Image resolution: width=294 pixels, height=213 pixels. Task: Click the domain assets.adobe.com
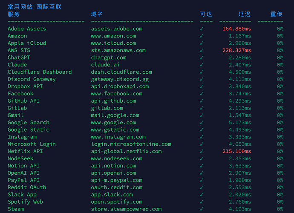[x=117, y=29]
